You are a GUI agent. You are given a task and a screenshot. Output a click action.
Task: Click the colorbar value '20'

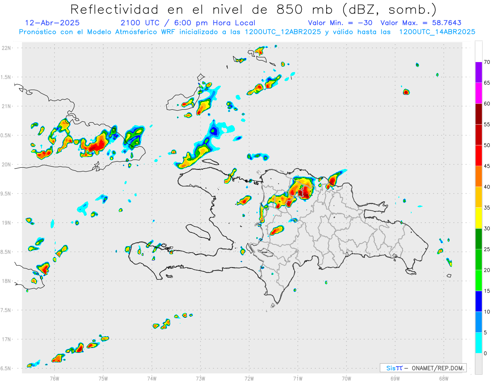pyautogui.click(x=487, y=270)
